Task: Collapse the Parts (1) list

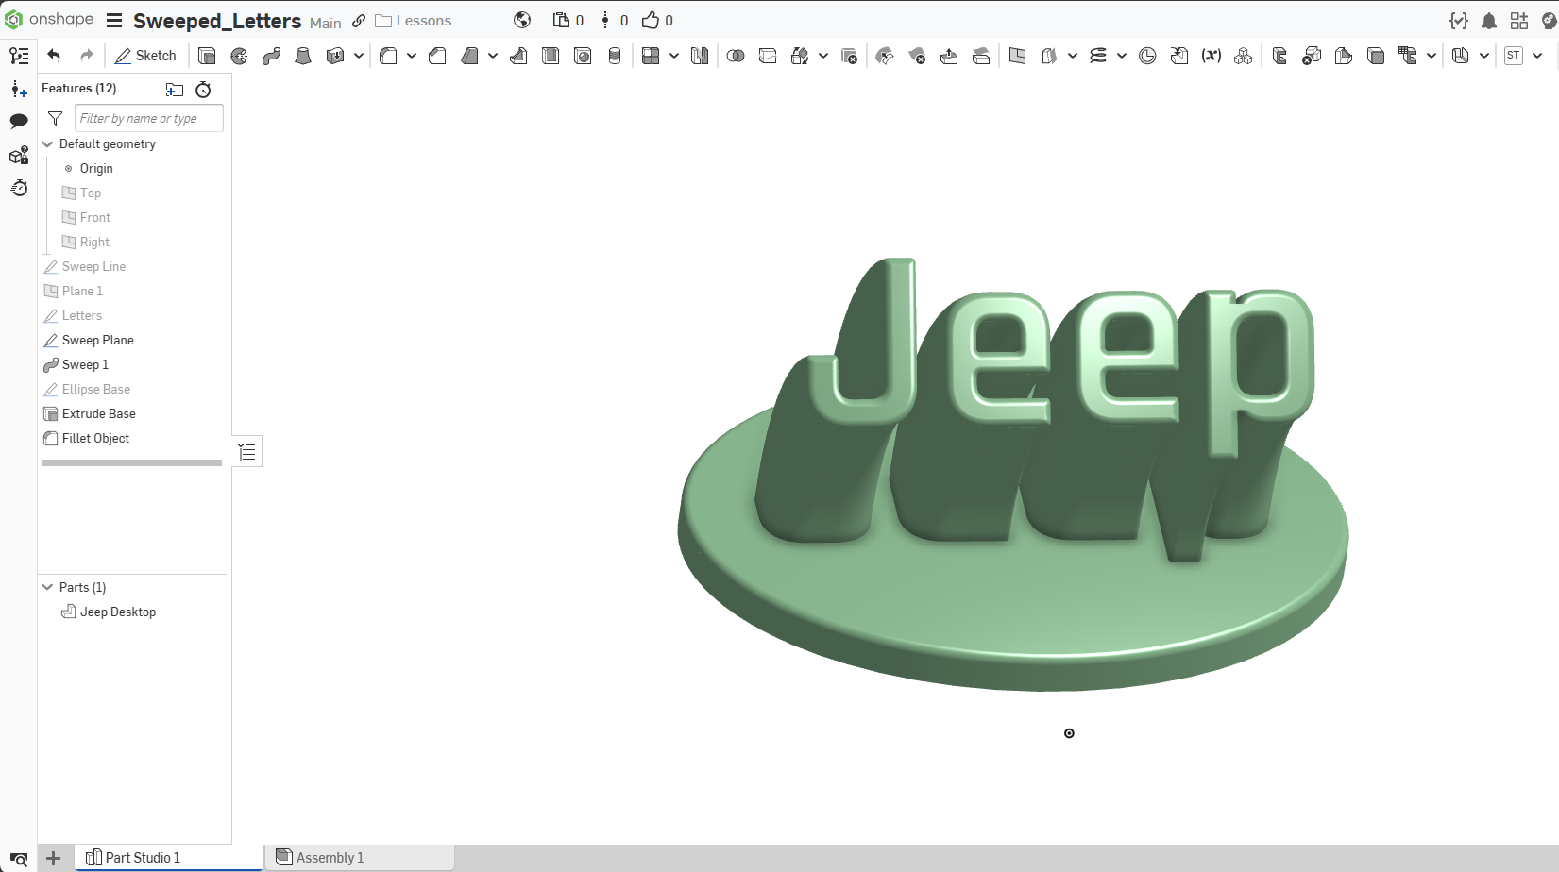Action: 48,587
